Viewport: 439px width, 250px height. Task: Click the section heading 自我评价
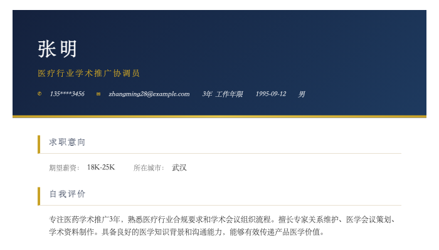67,194
